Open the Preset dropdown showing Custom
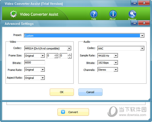 point(84,36)
